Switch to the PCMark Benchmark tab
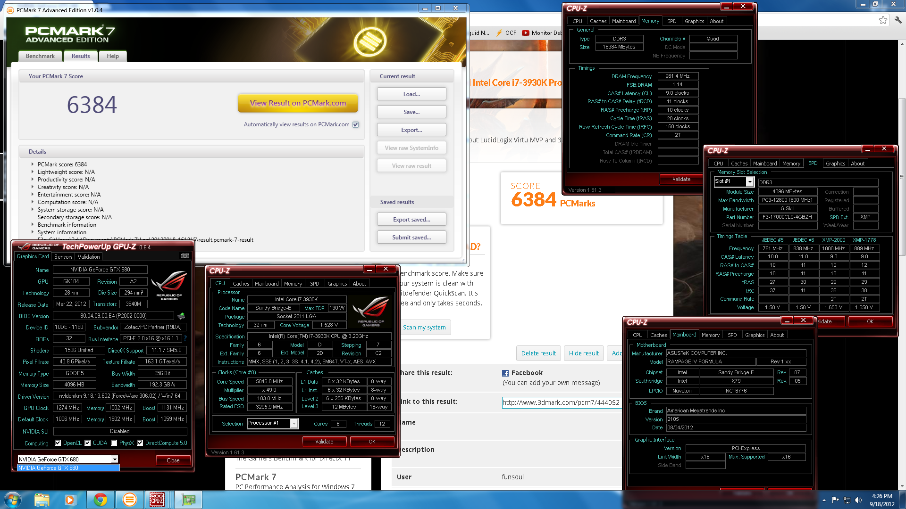Viewport: 906px width, 509px height. [x=40, y=56]
